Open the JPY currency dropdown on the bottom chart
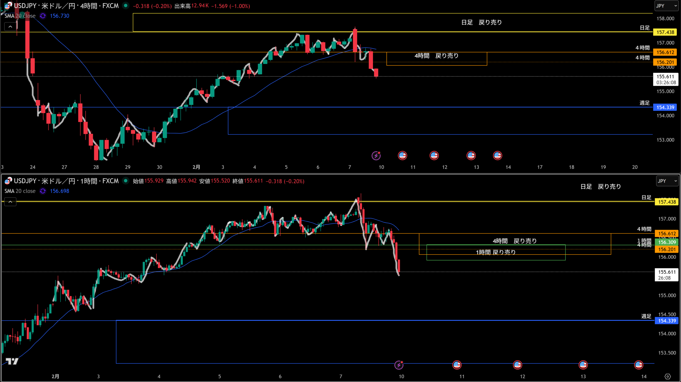 pos(667,181)
